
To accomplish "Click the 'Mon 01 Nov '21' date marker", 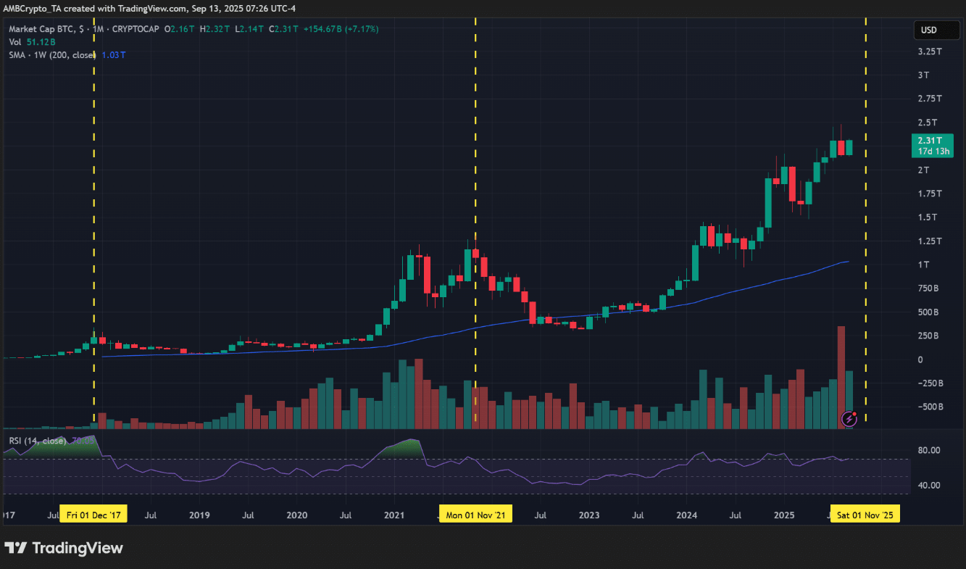I will 475,514.
